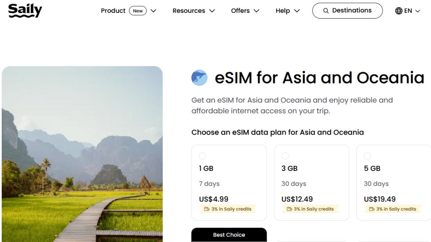Image resolution: width=431 pixels, height=242 pixels.
Task: Click the Best Choice label
Action: coord(229,235)
